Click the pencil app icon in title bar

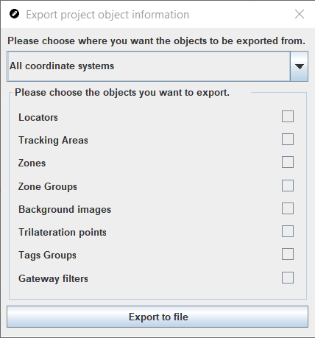point(14,14)
